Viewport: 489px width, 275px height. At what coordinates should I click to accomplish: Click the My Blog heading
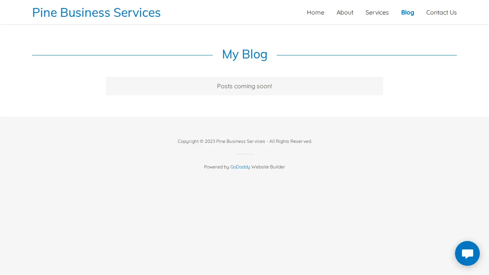tap(244, 54)
